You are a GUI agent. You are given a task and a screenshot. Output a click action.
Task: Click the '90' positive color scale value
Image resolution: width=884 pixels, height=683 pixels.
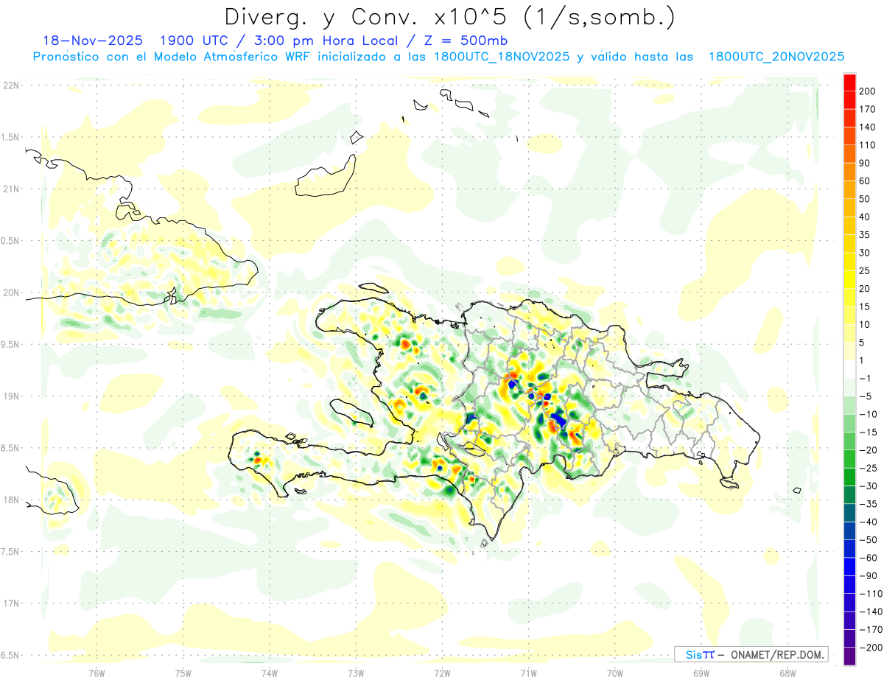pos(865,163)
